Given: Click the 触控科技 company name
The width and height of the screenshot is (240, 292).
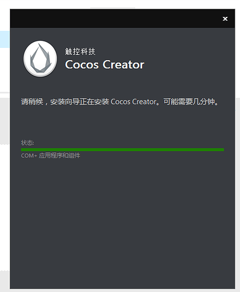Looking at the screenshot, I should (80, 51).
